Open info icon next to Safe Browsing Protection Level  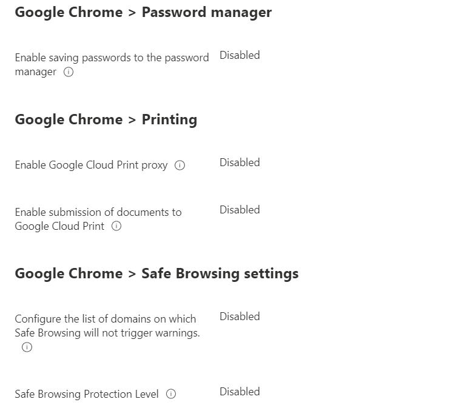(171, 393)
